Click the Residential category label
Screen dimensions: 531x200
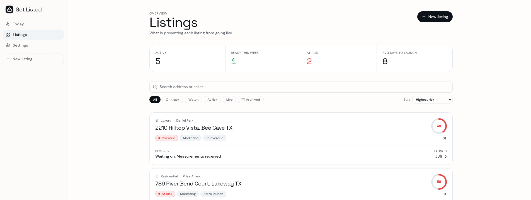169,176
